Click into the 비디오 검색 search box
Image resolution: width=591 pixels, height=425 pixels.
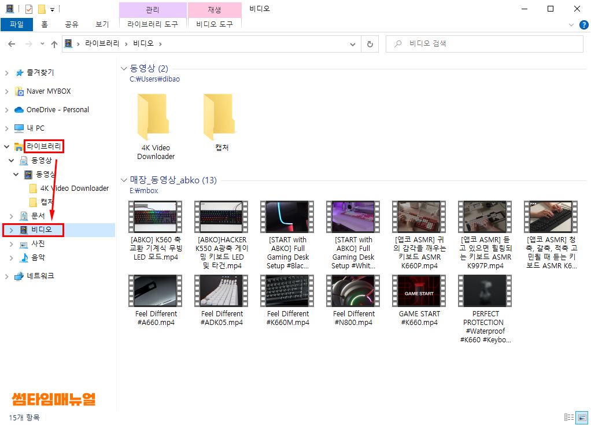click(485, 44)
